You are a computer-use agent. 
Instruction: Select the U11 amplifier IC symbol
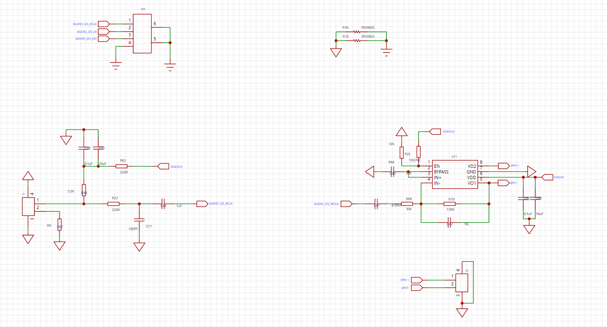click(x=455, y=174)
